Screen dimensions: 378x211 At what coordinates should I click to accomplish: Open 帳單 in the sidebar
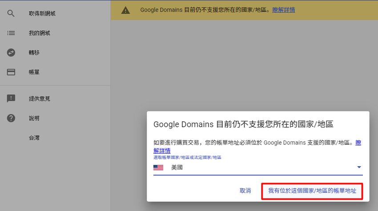[x=34, y=72]
